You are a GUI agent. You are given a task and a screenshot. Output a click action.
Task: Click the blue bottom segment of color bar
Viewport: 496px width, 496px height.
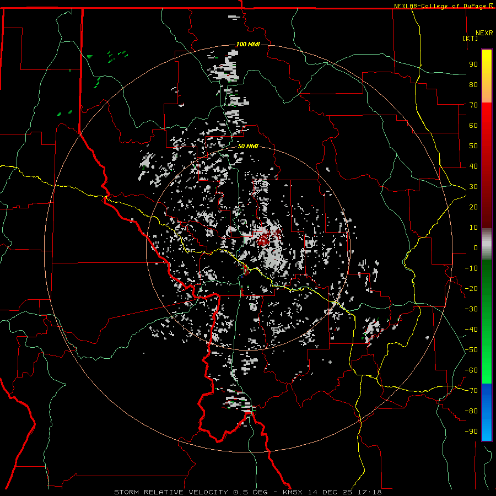pyautogui.click(x=487, y=412)
